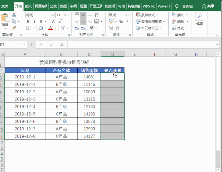Click Merge and Center icon

(x=96, y=21)
